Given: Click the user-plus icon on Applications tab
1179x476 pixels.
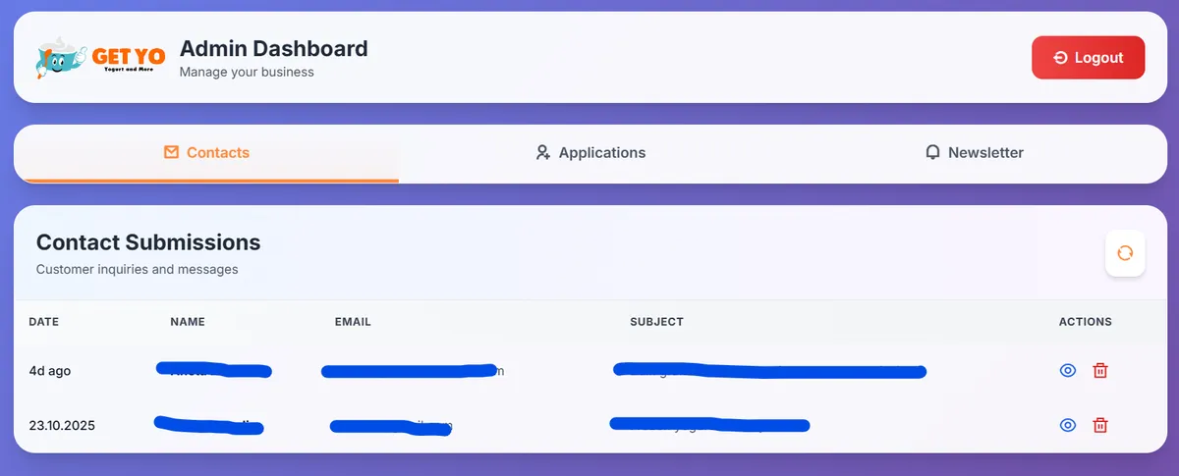Looking at the screenshot, I should click(x=542, y=153).
